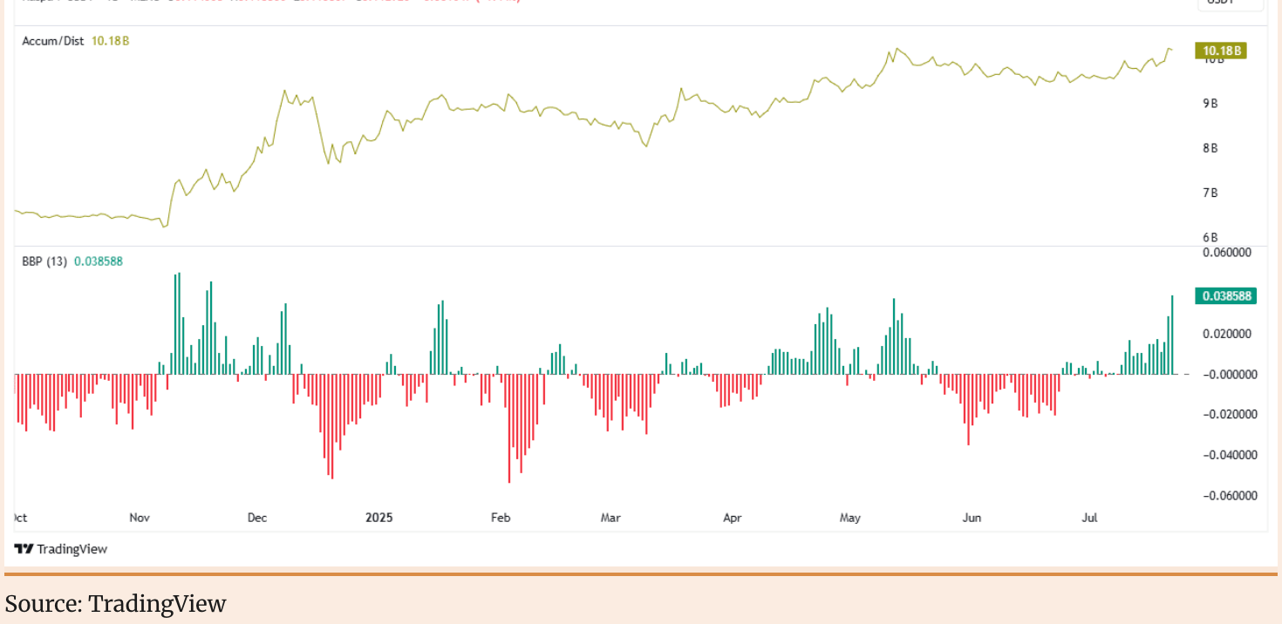Click the Jul label on time axis
This screenshot has width=1282, height=624.
click(x=1089, y=518)
